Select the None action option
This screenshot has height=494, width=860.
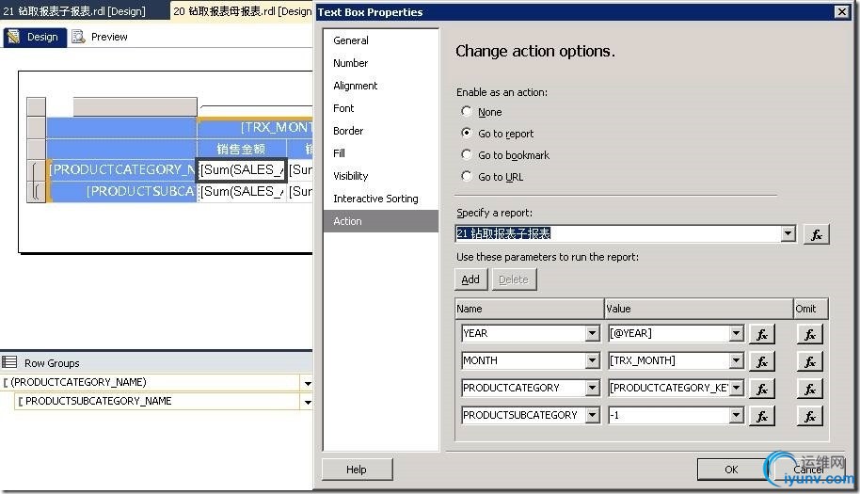pos(466,111)
